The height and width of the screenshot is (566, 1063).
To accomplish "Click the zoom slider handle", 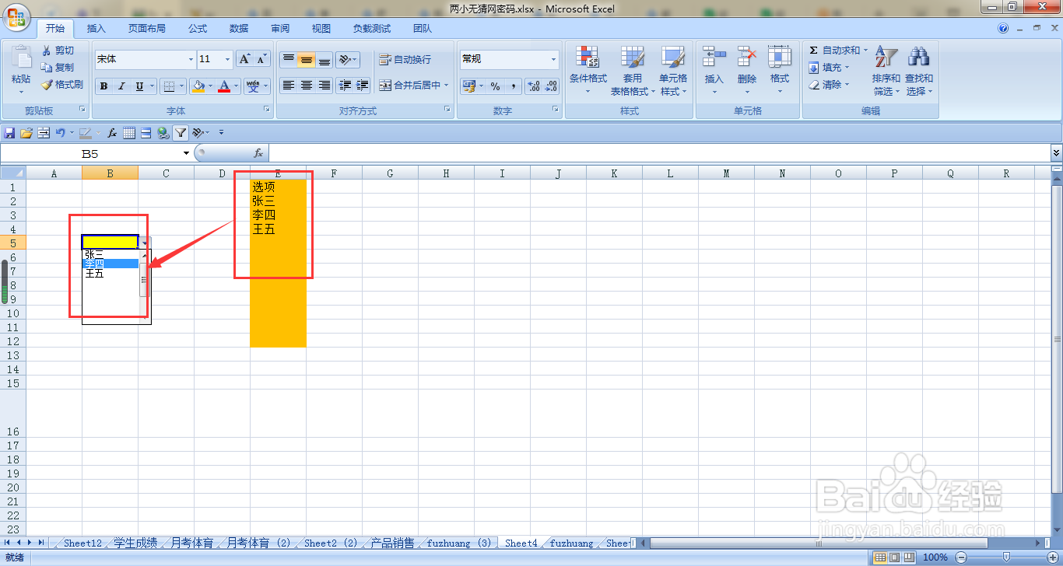I will click(x=1006, y=557).
